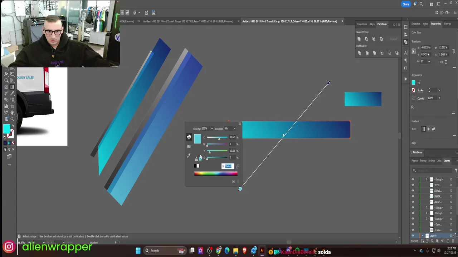Click the Edit Toolbar three dots
458x257 pixels.
coord(9,165)
